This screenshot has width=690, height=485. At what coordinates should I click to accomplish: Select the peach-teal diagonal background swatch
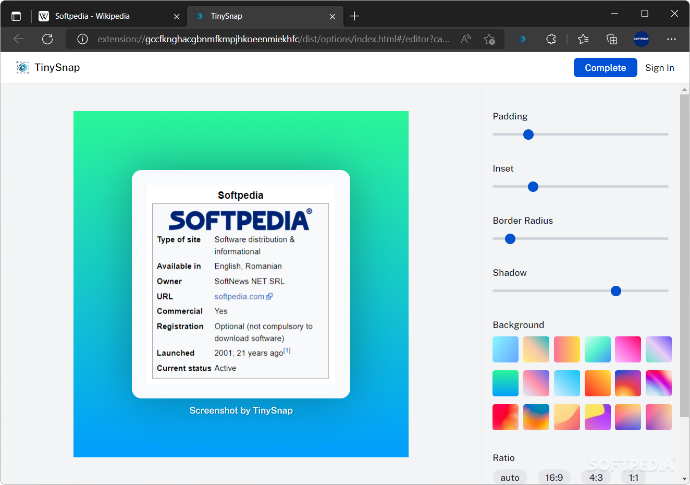536,349
